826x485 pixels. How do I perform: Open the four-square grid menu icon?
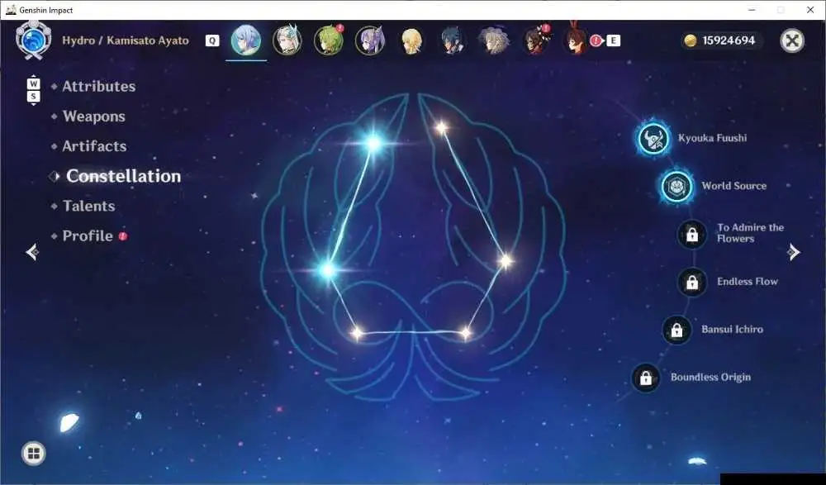click(x=34, y=454)
